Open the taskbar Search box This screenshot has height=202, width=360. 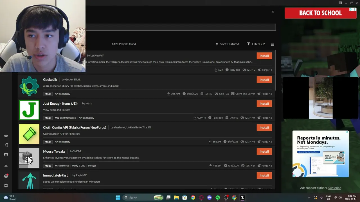pos(143,198)
